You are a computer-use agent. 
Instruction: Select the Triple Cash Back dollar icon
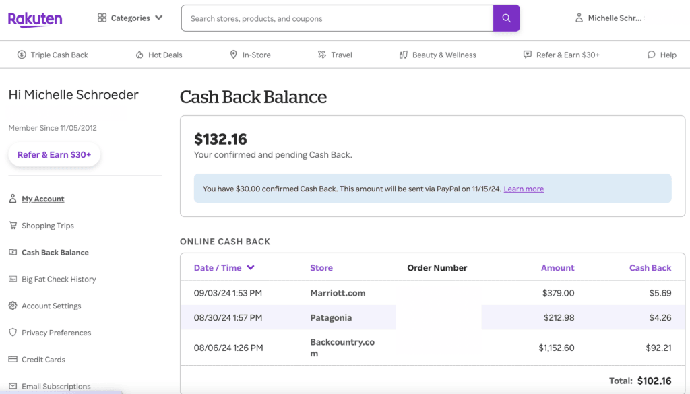(21, 55)
